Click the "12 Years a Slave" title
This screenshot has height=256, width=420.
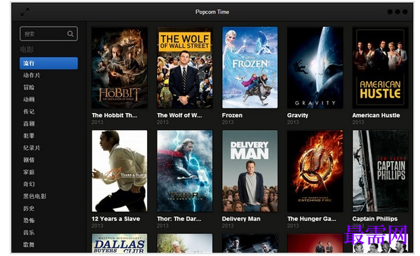pyautogui.click(x=116, y=219)
